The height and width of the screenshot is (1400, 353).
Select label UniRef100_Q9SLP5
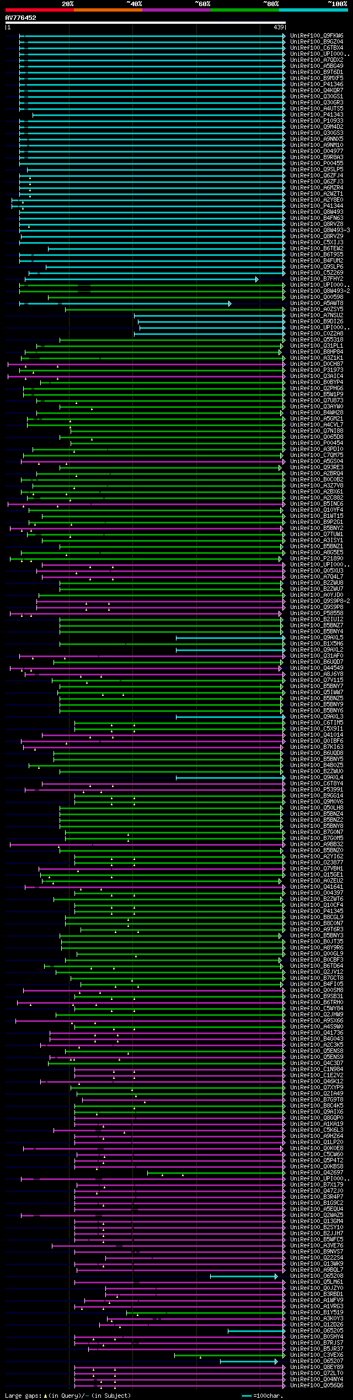[317, 169]
